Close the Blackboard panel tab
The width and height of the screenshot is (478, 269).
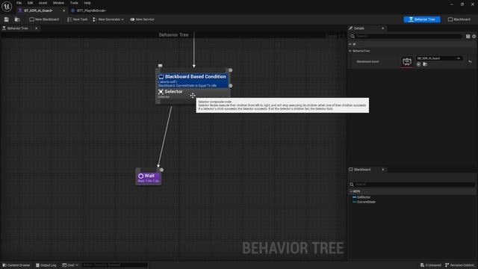[383, 170]
